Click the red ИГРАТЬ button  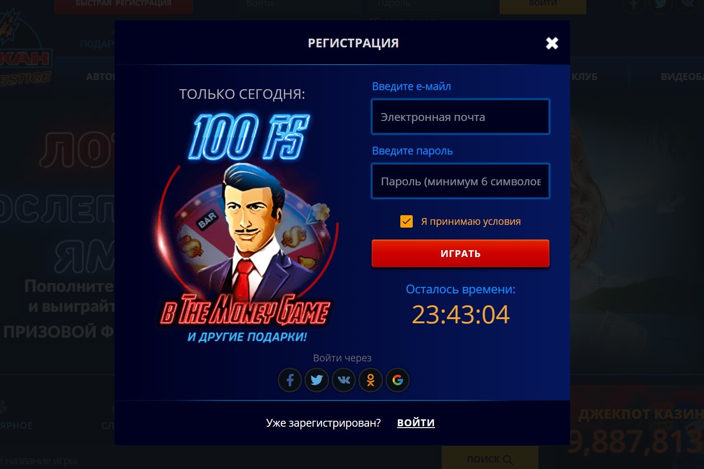tap(461, 253)
